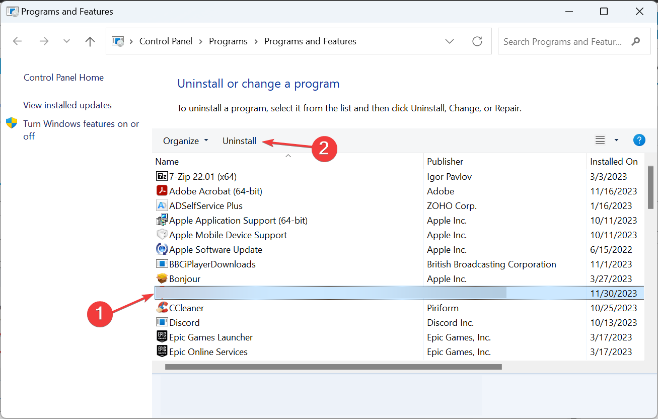Open the Recent locations dropdown arrow

coord(66,41)
